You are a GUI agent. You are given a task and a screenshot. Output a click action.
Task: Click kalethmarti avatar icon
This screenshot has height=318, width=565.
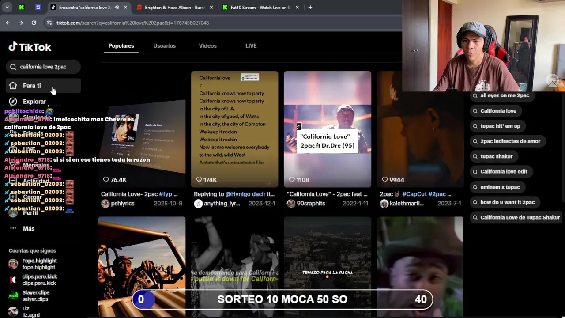coord(384,204)
